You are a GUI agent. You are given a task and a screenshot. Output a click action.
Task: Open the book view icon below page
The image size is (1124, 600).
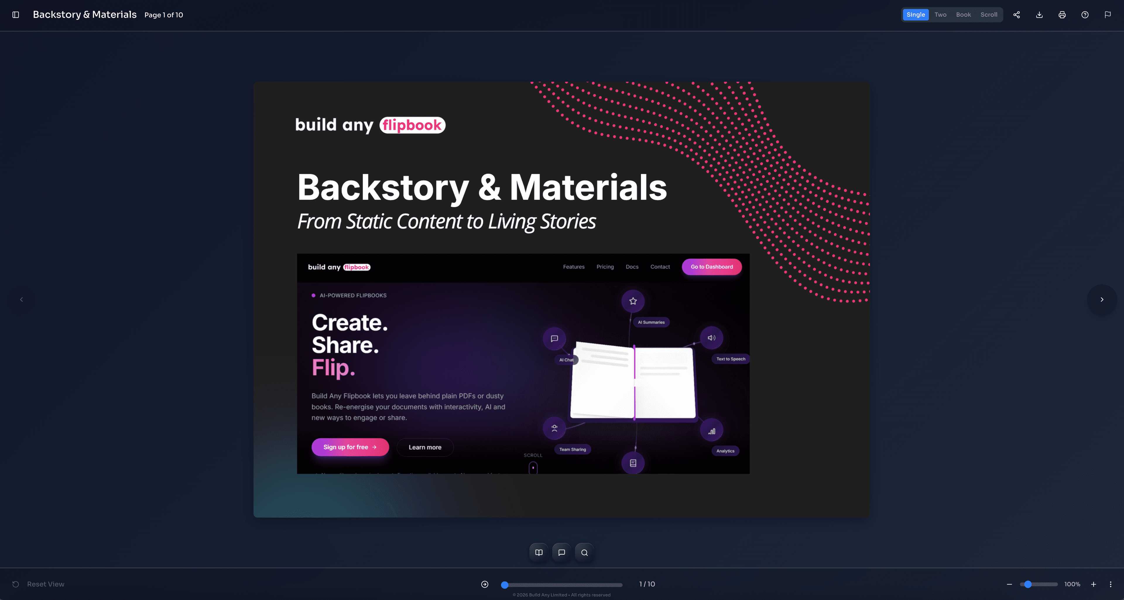[539, 553]
